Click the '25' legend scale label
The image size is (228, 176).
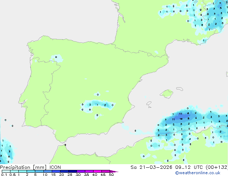coord(70,175)
